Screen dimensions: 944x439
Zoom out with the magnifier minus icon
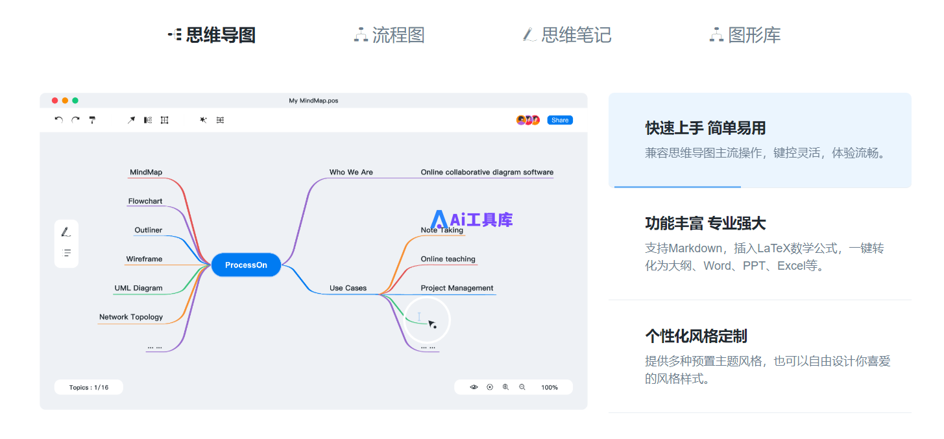(x=522, y=387)
